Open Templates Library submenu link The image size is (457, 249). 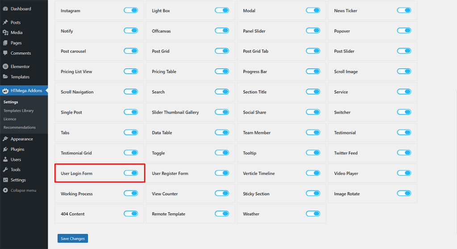(x=18, y=111)
